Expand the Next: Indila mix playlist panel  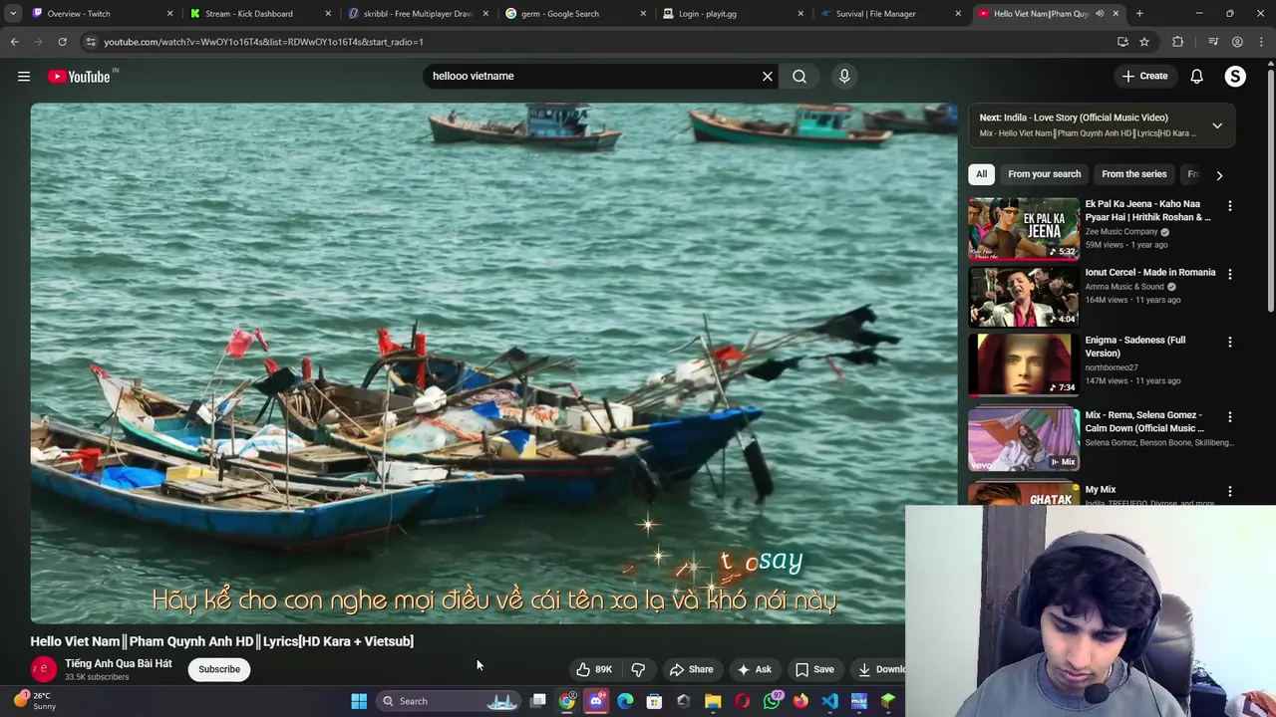tap(1217, 125)
